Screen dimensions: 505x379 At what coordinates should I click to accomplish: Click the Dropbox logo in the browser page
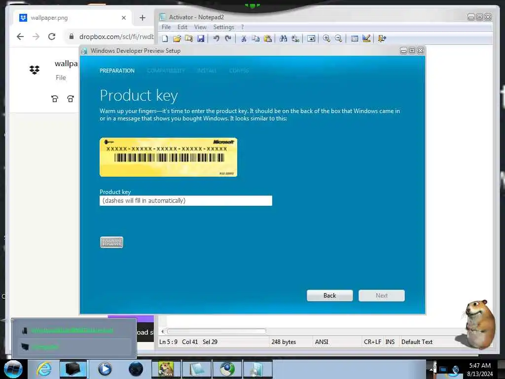coord(35,70)
